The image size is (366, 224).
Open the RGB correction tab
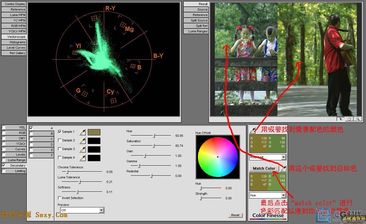pyautogui.click(x=14, y=133)
